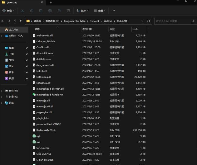Screen dimensions: 197x165
Task: Go up one folder level arrow
Action: [21, 21]
